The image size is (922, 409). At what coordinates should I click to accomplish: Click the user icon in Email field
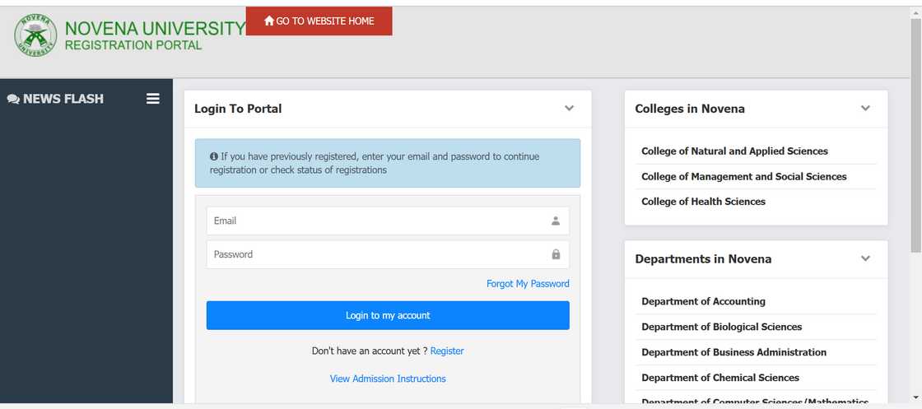pyautogui.click(x=556, y=221)
